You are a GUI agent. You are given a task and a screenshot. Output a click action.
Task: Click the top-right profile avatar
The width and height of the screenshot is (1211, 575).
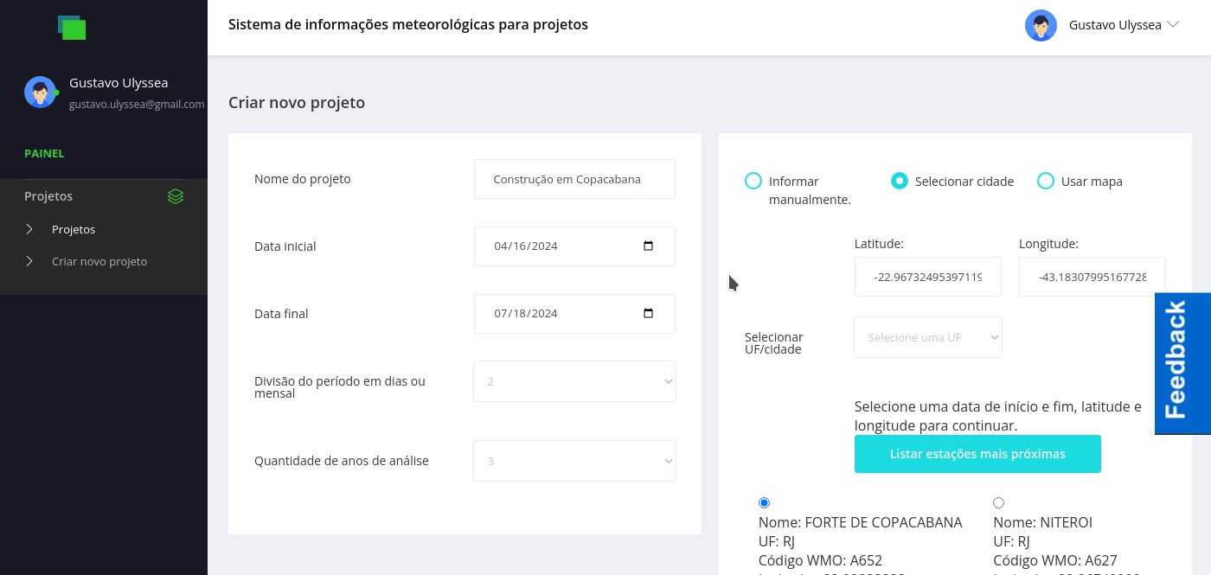click(x=1041, y=25)
